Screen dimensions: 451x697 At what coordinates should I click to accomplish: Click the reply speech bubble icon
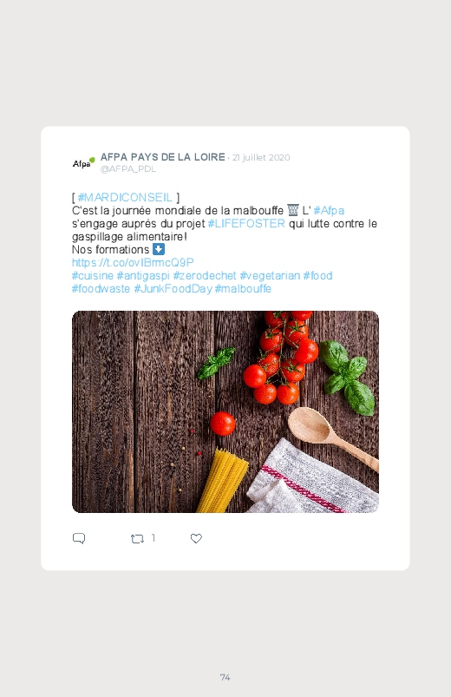[x=79, y=538]
